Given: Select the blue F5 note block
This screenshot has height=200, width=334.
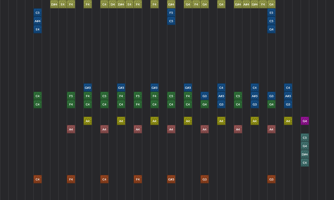Looking at the screenshot, I should (171, 12).
